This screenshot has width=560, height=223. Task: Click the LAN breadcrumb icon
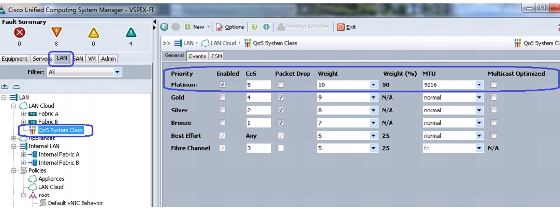click(x=178, y=43)
